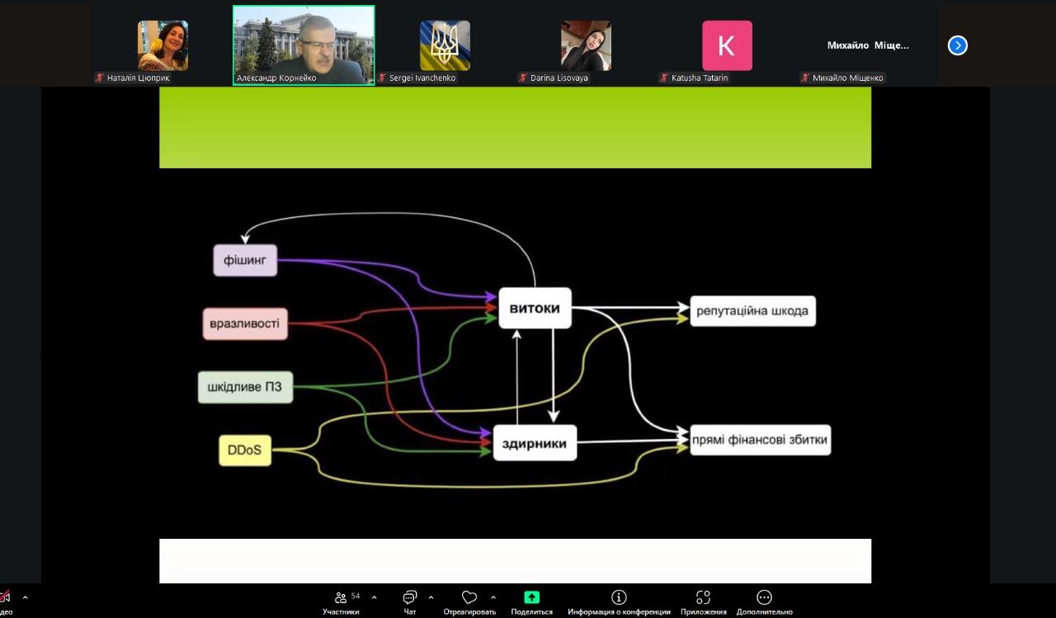1056x618 pixels.
Task: Select Наталія Цюприк's participant thumbnail
Action: 163,45
